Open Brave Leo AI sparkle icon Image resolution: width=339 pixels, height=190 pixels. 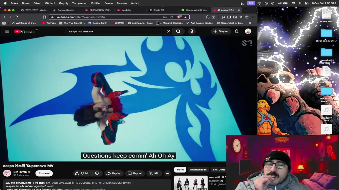tap(241, 17)
